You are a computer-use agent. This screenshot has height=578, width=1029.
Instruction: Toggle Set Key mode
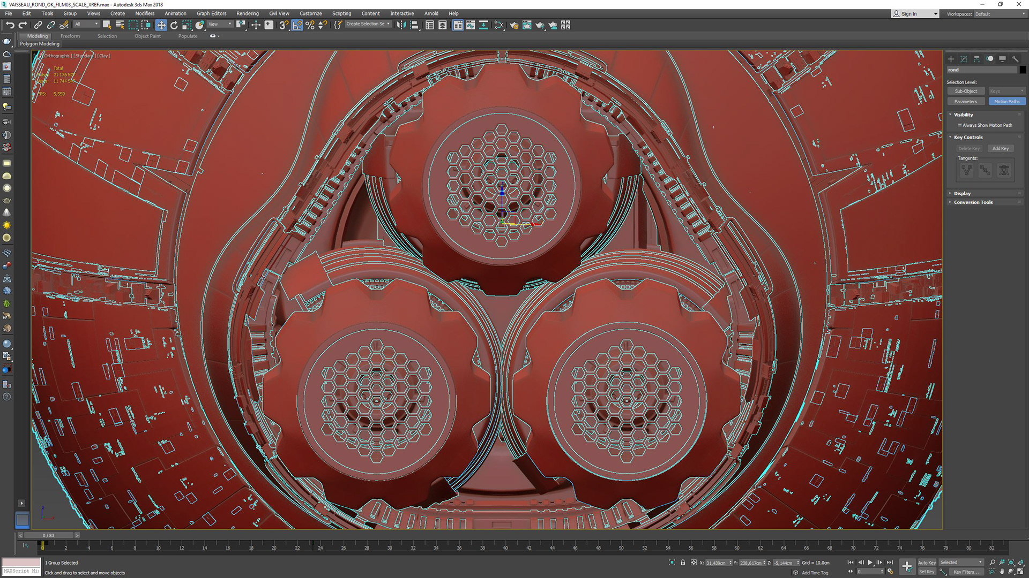click(927, 572)
